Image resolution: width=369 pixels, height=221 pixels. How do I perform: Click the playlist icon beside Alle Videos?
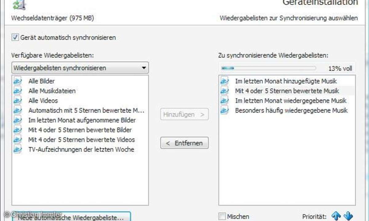18,101
